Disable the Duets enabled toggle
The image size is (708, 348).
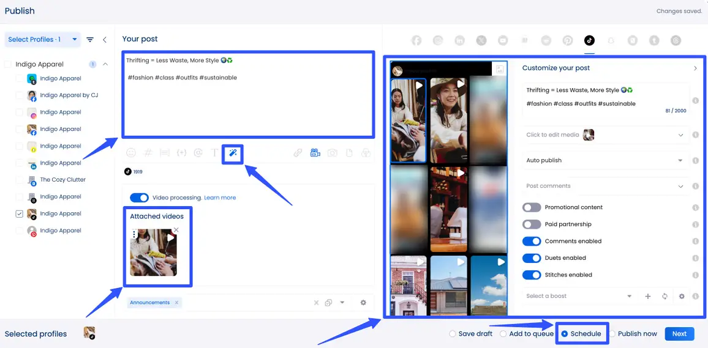[532, 258]
